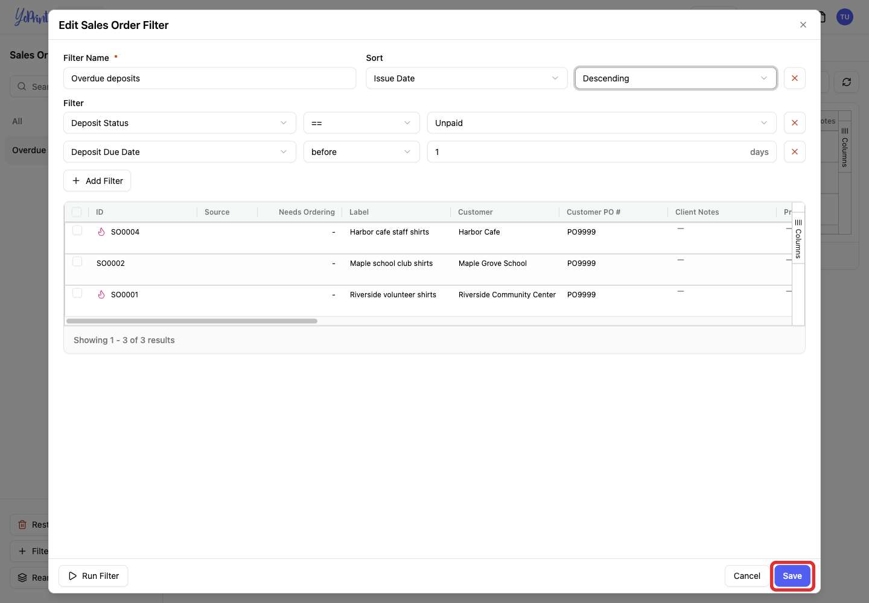Click the SO0002 order ID
The image size is (869, 603).
coord(110,264)
